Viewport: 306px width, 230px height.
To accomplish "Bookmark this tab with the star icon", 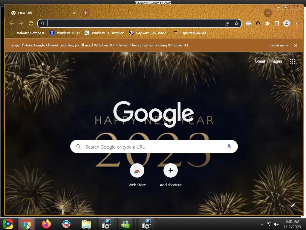I will coord(236,23).
